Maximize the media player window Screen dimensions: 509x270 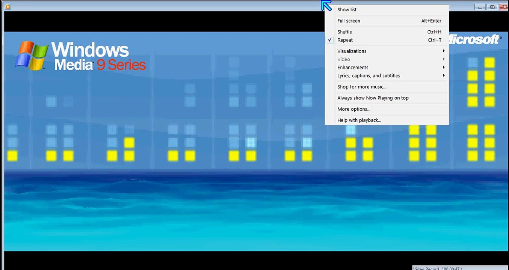pyautogui.click(x=492, y=7)
